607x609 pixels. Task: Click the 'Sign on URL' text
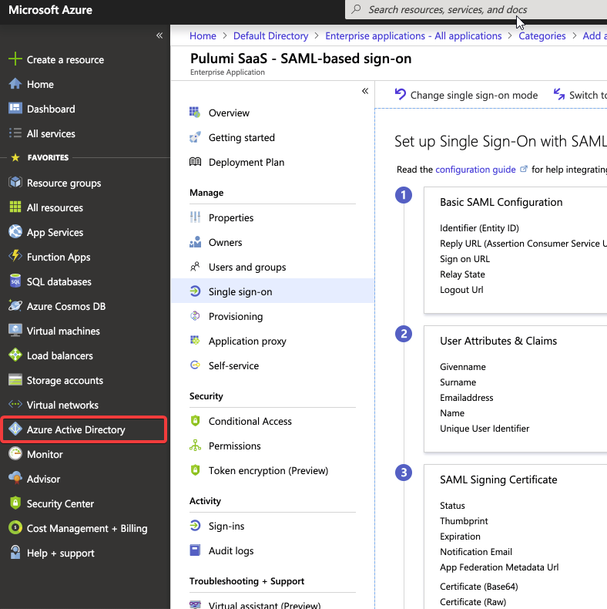pos(464,259)
